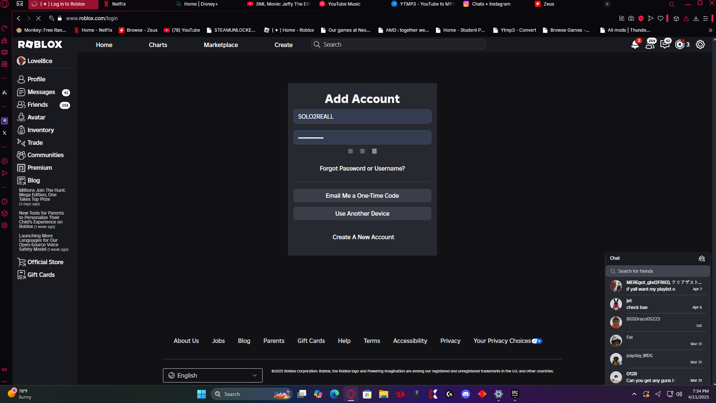Go to Marketplace in Roblox navigation

(x=221, y=45)
